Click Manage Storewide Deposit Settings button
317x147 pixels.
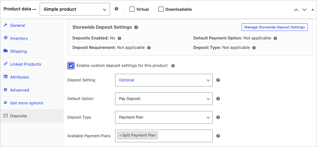pyautogui.click(x=275, y=27)
